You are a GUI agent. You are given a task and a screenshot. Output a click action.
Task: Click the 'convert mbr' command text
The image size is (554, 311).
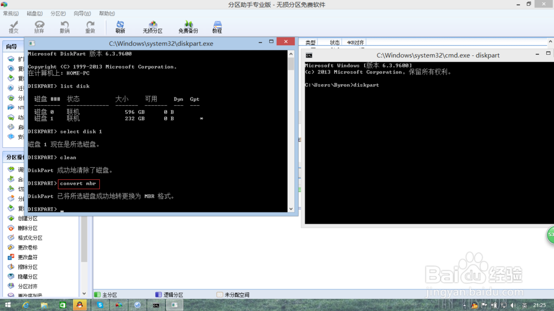point(78,184)
